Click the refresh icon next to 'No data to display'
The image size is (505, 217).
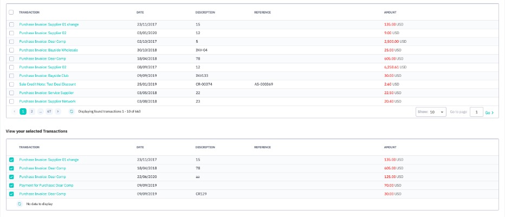(20, 204)
